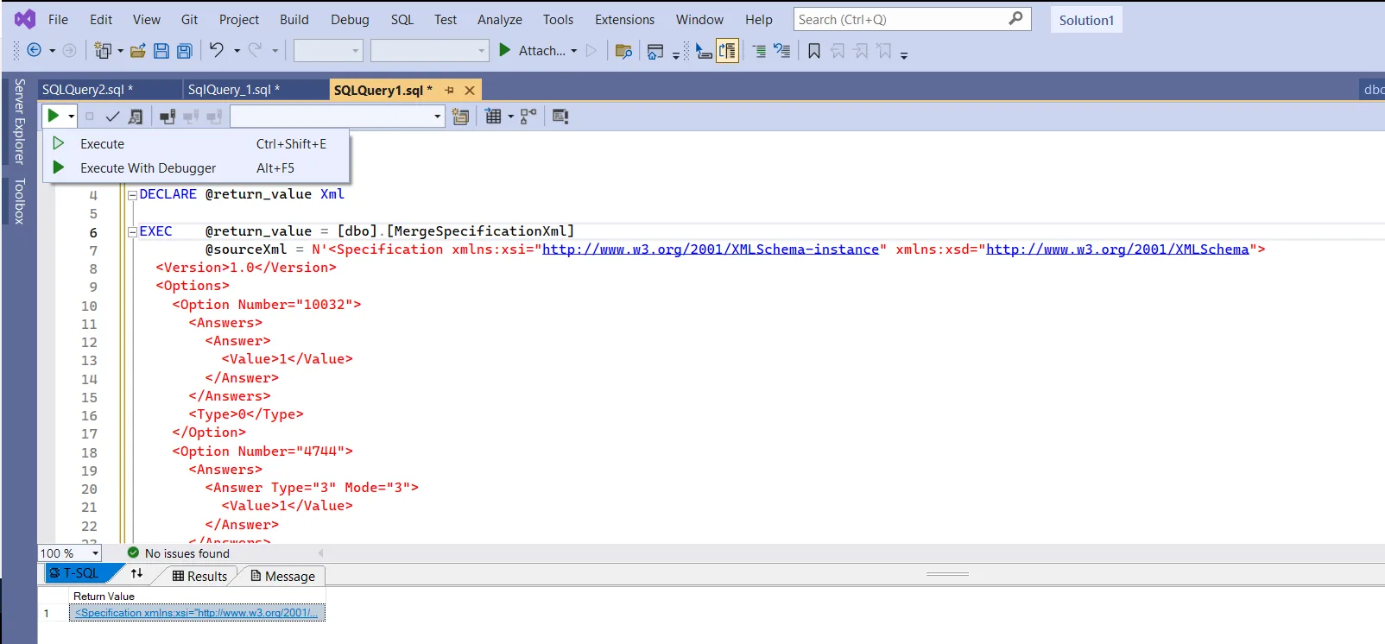The width and height of the screenshot is (1385, 644).
Task: Open the SQL menu
Action: 402,19
